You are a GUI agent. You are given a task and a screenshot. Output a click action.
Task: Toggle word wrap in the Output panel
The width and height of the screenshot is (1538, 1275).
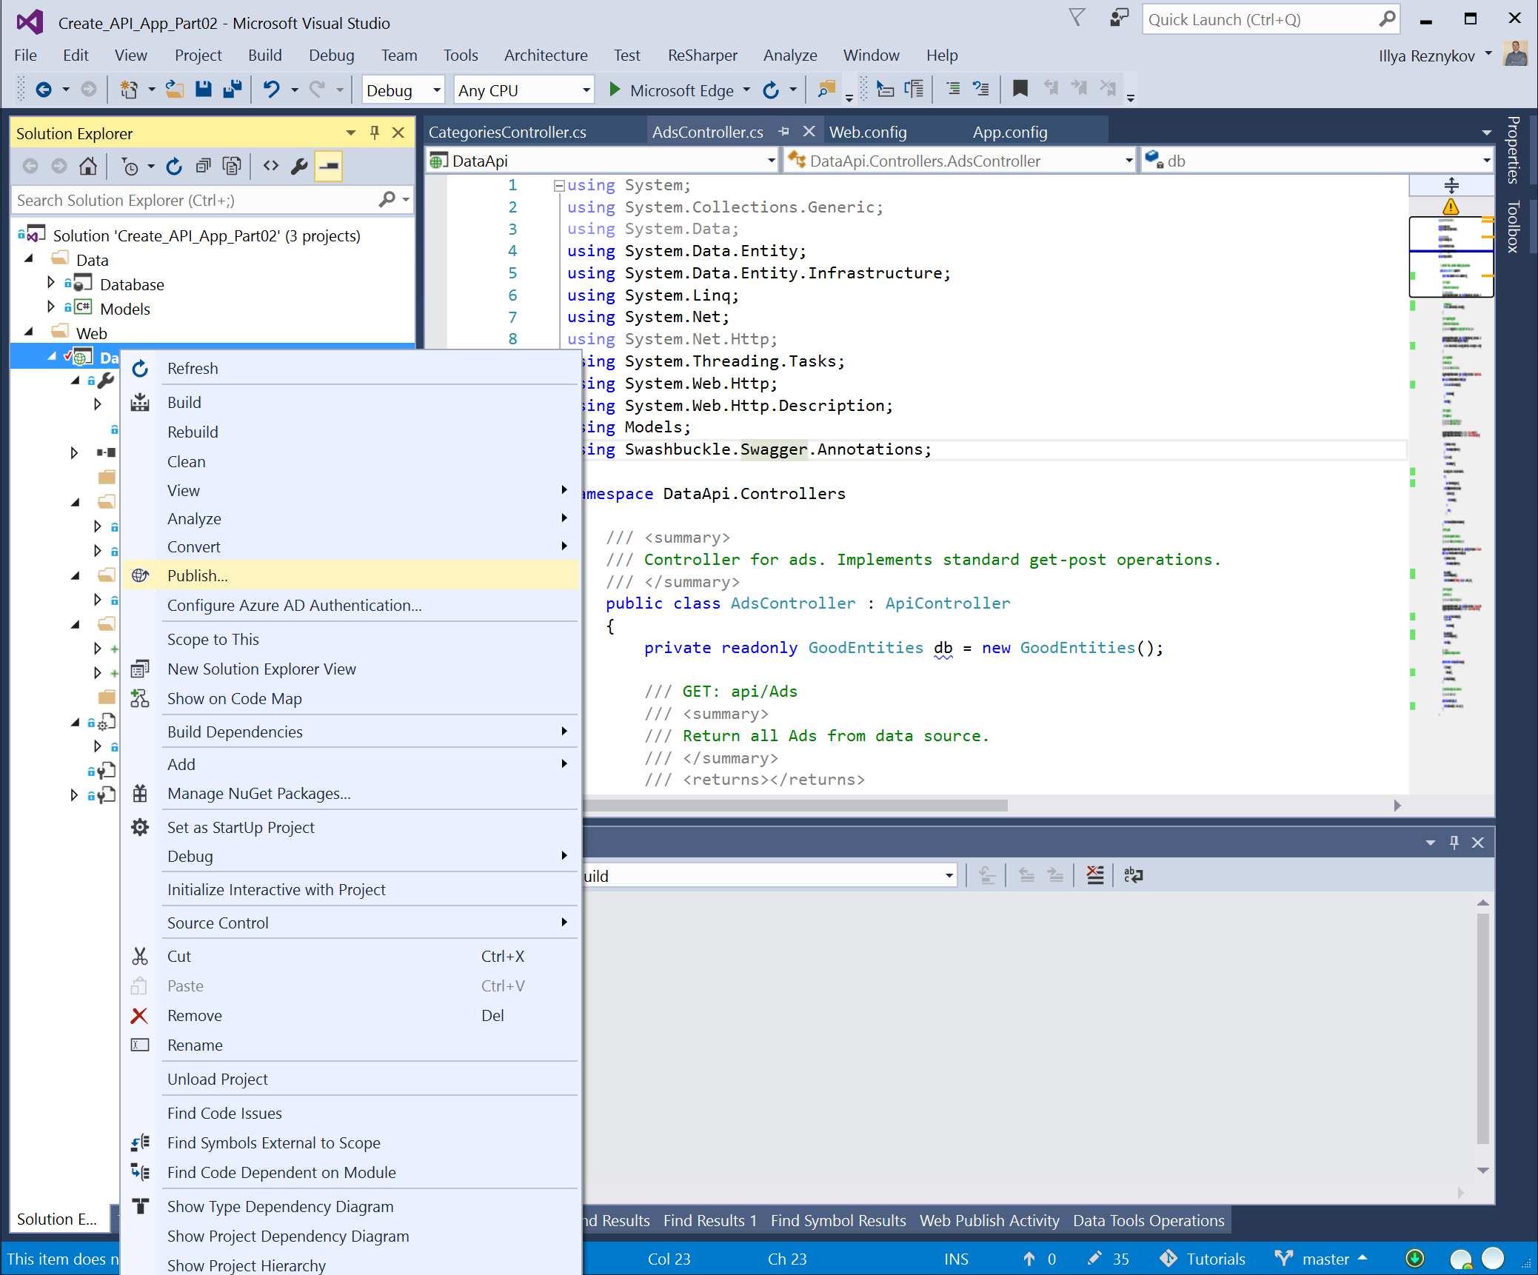pos(1133,875)
